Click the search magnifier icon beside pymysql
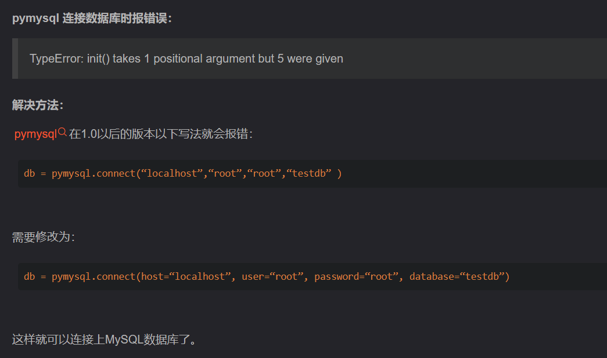607x358 pixels. coord(62,132)
